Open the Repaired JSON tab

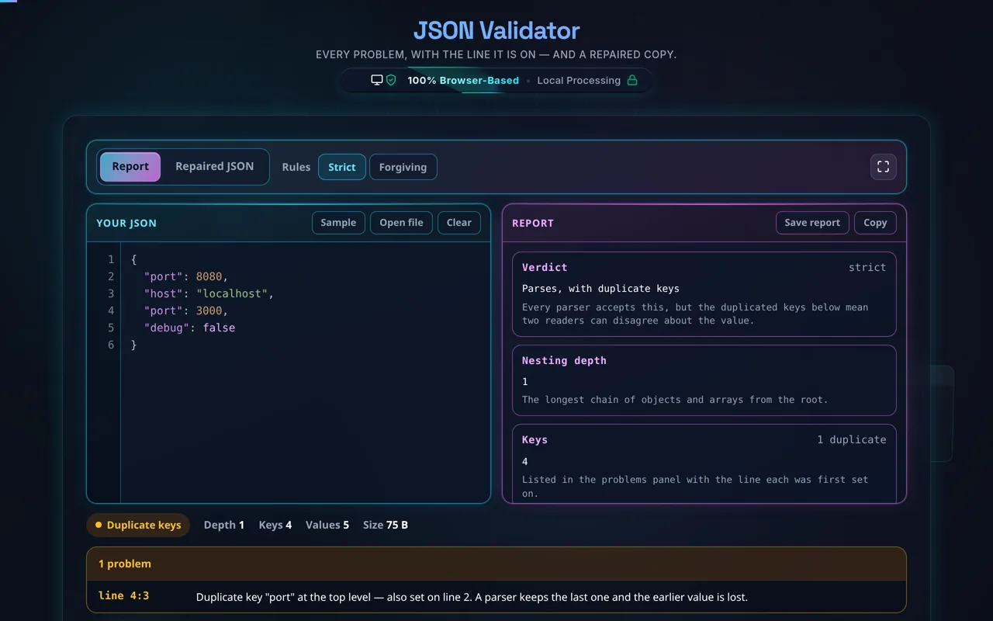215,167
